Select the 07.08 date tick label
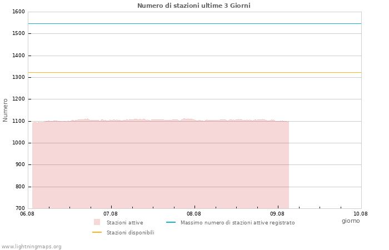The height and width of the screenshot is (250, 389). point(111,213)
